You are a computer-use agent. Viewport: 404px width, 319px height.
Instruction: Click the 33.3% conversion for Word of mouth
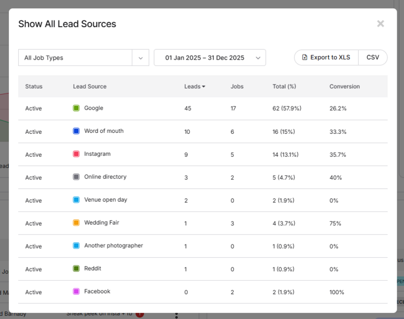click(338, 132)
